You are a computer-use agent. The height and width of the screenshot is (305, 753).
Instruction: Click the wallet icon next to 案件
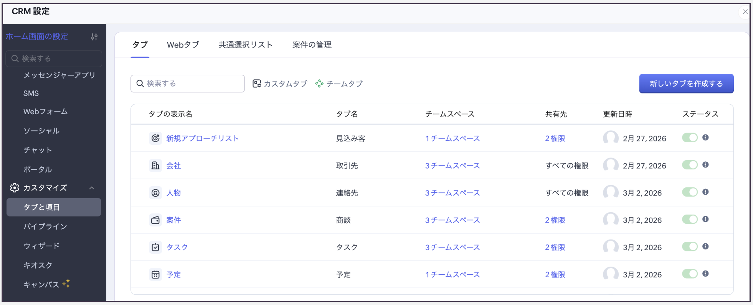pyautogui.click(x=155, y=220)
